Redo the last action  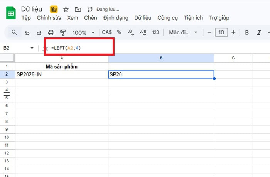pyautogui.click(x=39, y=32)
